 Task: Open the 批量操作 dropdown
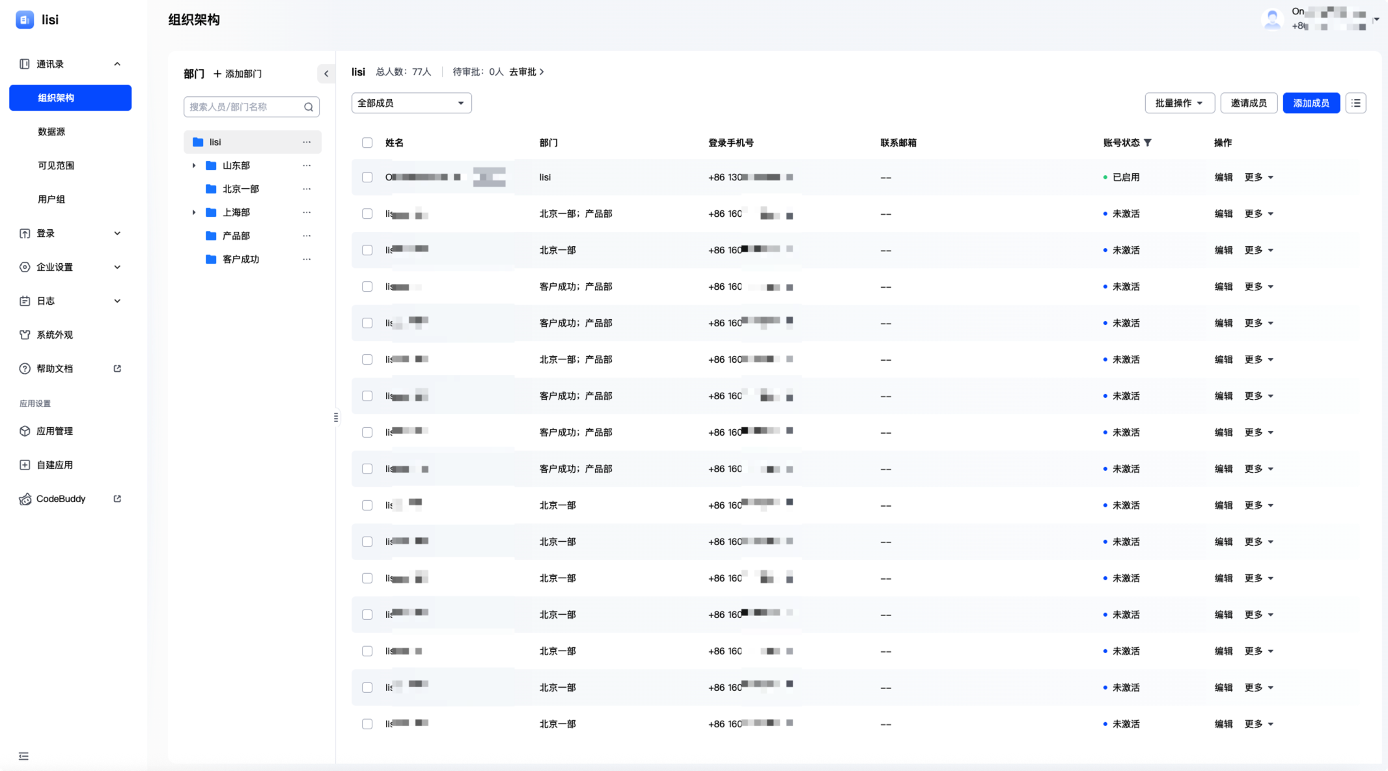click(1179, 103)
